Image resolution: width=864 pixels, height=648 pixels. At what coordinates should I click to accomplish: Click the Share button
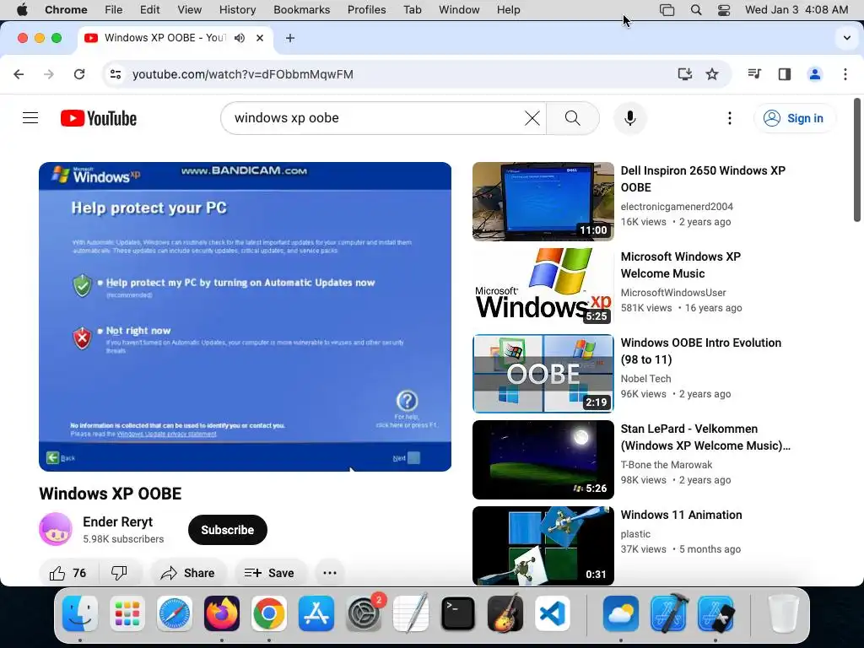click(188, 573)
